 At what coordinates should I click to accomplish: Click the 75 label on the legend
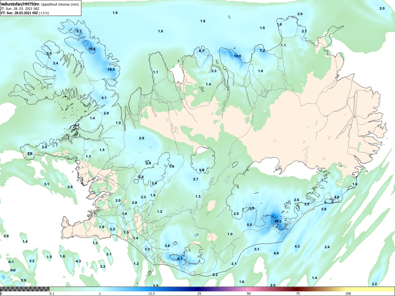pyautogui.click(x=298, y=294)
